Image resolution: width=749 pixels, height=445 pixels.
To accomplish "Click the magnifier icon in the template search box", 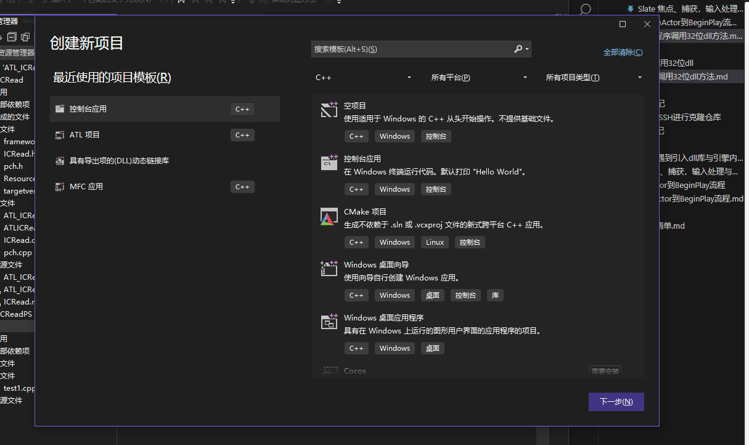I will (518, 49).
